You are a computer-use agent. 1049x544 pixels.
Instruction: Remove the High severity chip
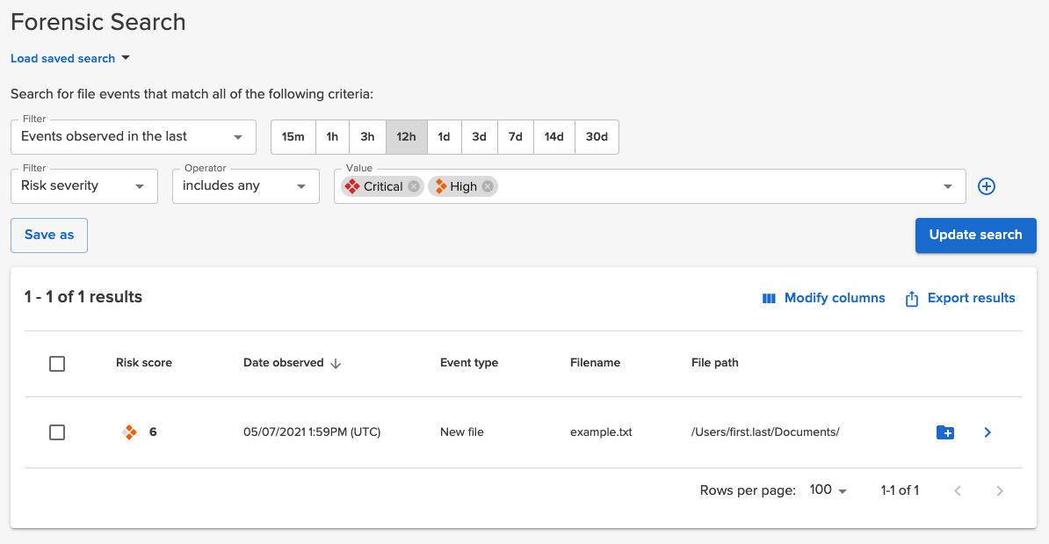point(488,186)
